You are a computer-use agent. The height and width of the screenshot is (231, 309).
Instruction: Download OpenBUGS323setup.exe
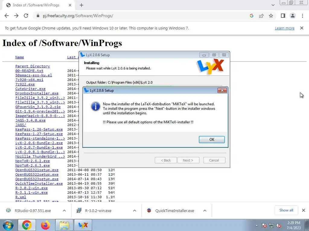(37, 179)
